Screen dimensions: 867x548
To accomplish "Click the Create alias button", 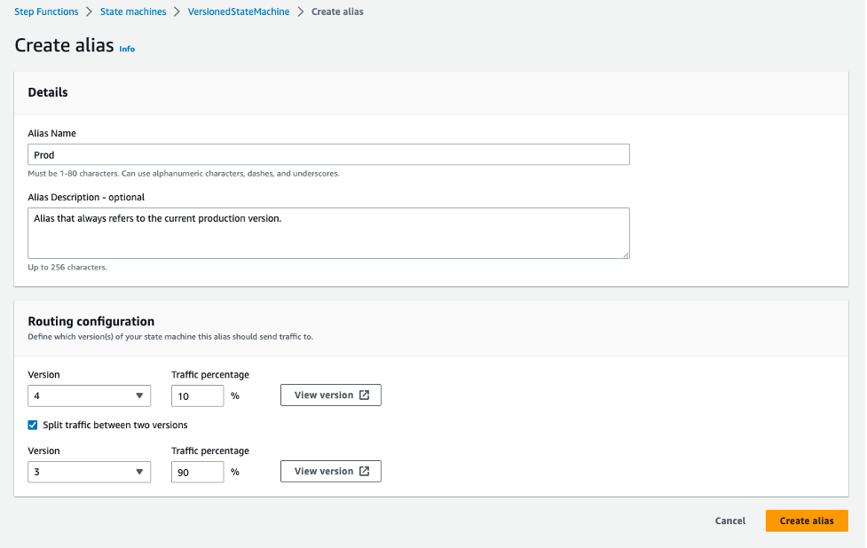I will point(807,521).
